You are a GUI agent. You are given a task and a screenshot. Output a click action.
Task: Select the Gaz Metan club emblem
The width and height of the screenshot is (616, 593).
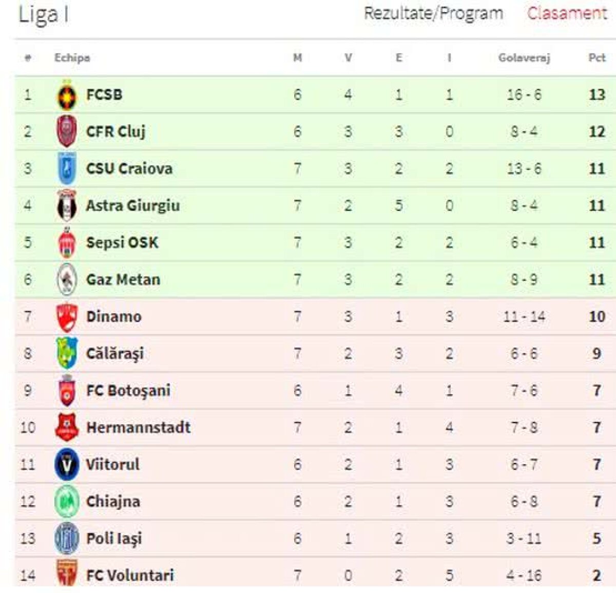tap(66, 279)
